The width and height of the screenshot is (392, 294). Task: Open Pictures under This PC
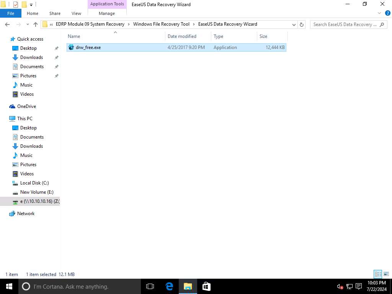28,165
